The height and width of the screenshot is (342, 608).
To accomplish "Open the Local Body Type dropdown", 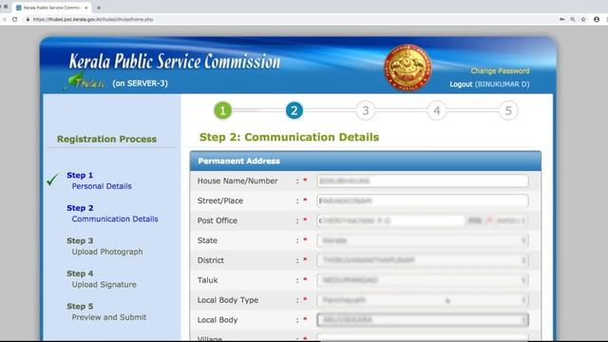I will click(x=422, y=300).
